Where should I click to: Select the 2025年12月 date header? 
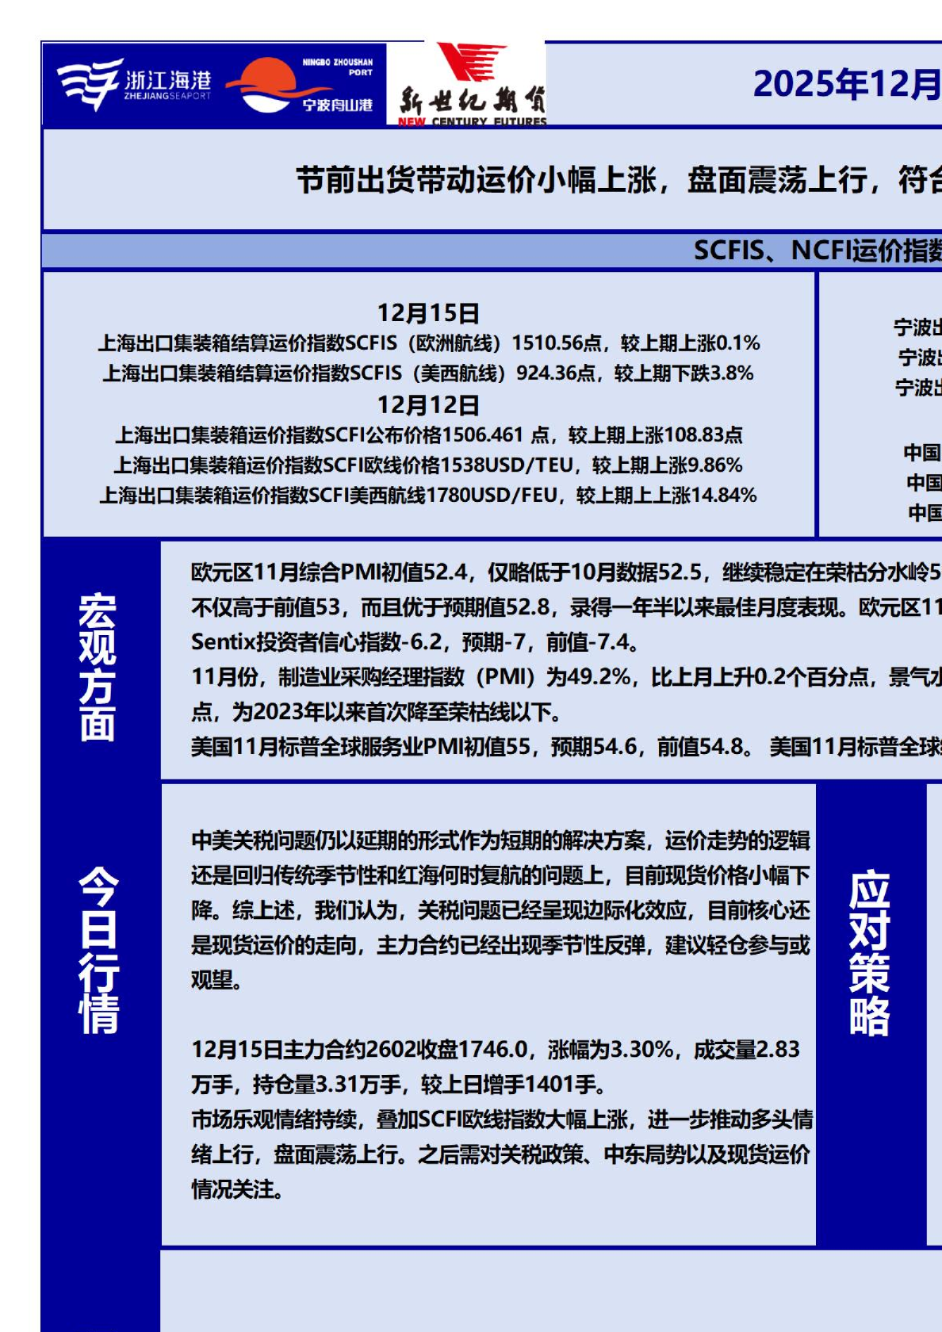(845, 84)
